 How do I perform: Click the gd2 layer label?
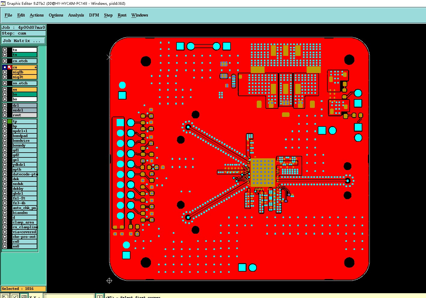pyautogui.click(x=25, y=155)
